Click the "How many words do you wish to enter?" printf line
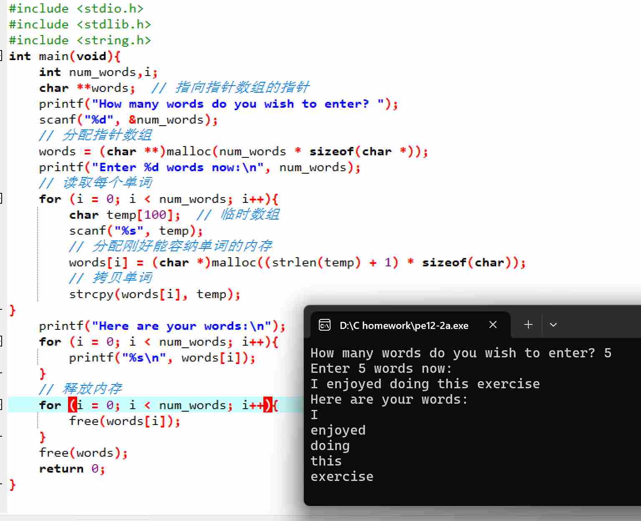 [x=219, y=104]
